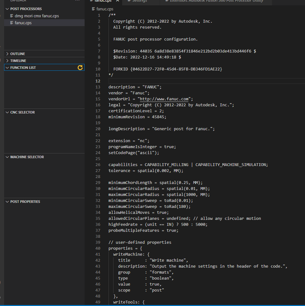Click the 'minimumRevision = 45845;' line

pyautogui.click(x=137, y=117)
